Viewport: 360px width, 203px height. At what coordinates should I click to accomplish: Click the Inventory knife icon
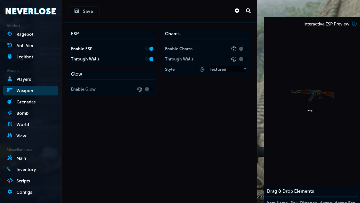click(x=10, y=169)
